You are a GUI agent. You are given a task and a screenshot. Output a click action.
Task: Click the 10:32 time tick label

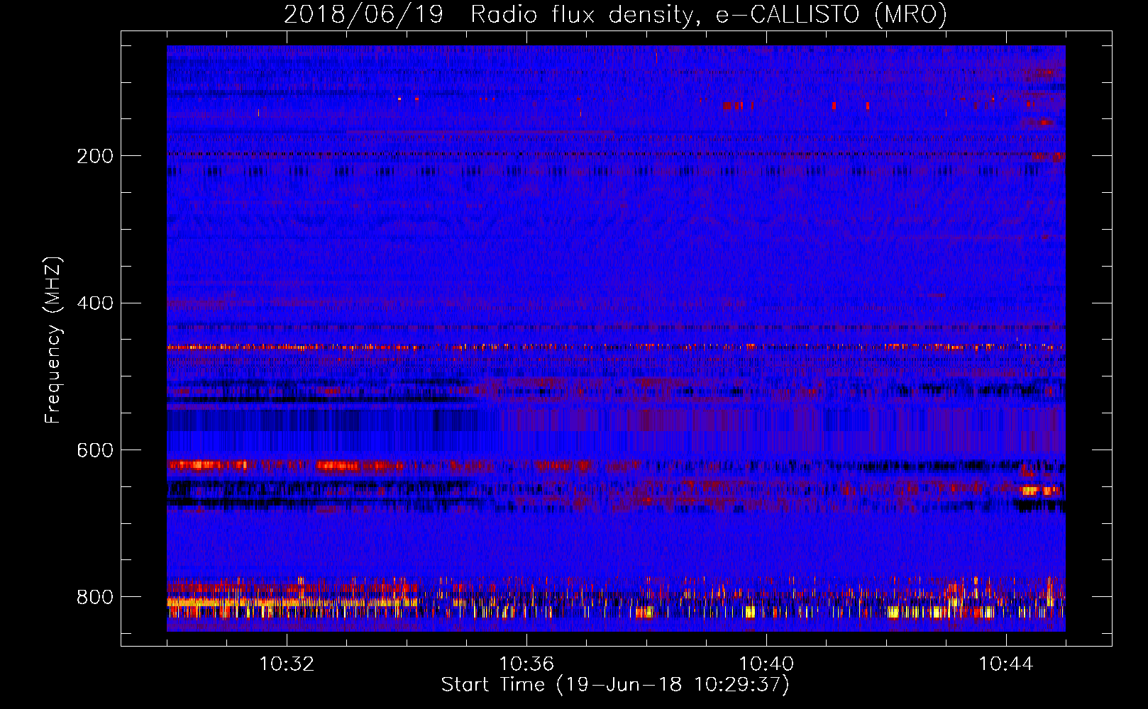287,664
